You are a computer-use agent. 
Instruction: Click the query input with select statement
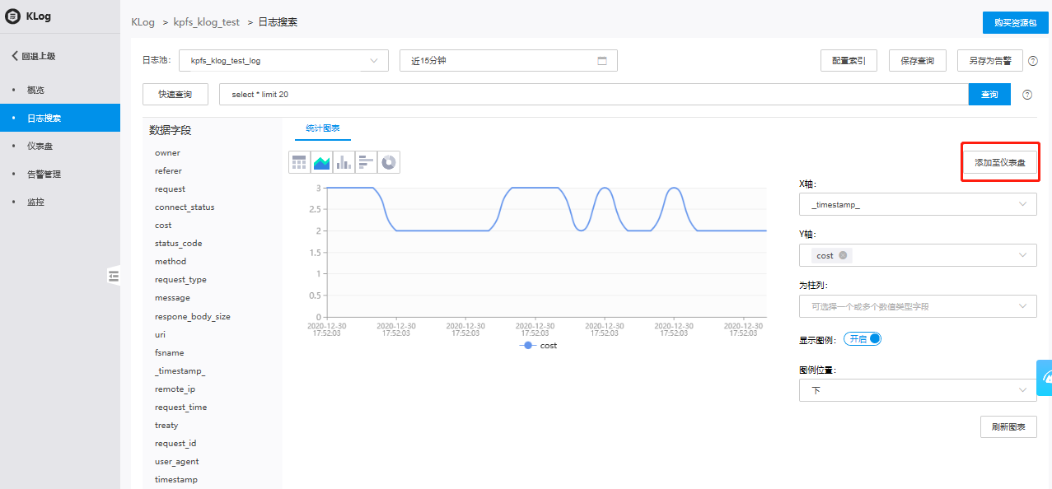coord(593,95)
